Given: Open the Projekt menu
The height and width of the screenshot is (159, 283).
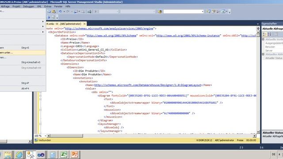Looking at the screenshot, I should click(16, 6).
